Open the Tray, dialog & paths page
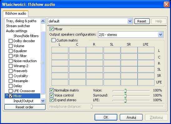 [x=21, y=21]
